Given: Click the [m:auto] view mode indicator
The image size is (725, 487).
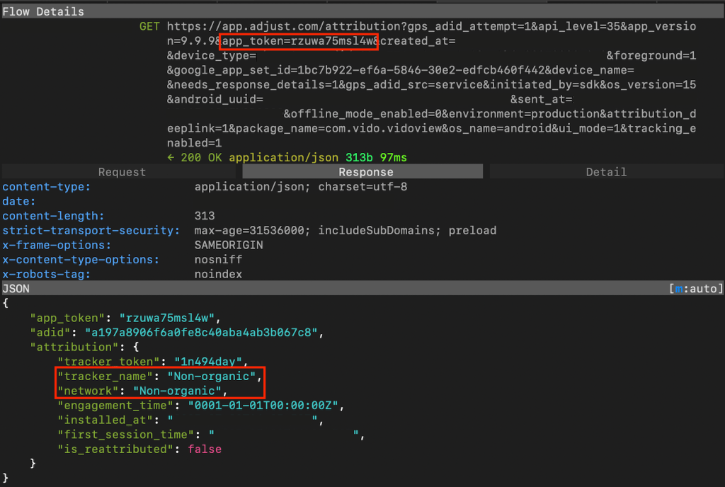Looking at the screenshot, I should (x=695, y=289).
